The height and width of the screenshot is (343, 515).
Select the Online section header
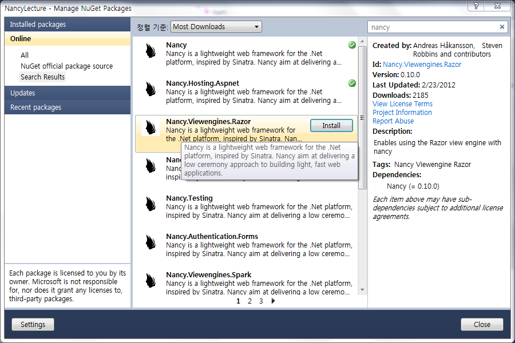click(x=68, y=39)
